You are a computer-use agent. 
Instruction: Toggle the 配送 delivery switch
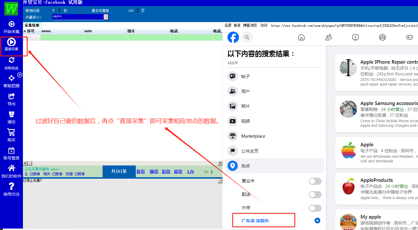pyautogui.click(x=315, y=195)
